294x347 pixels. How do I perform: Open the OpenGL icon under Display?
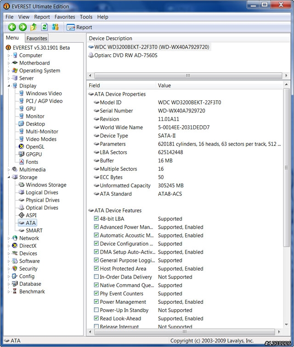(21, 146)
